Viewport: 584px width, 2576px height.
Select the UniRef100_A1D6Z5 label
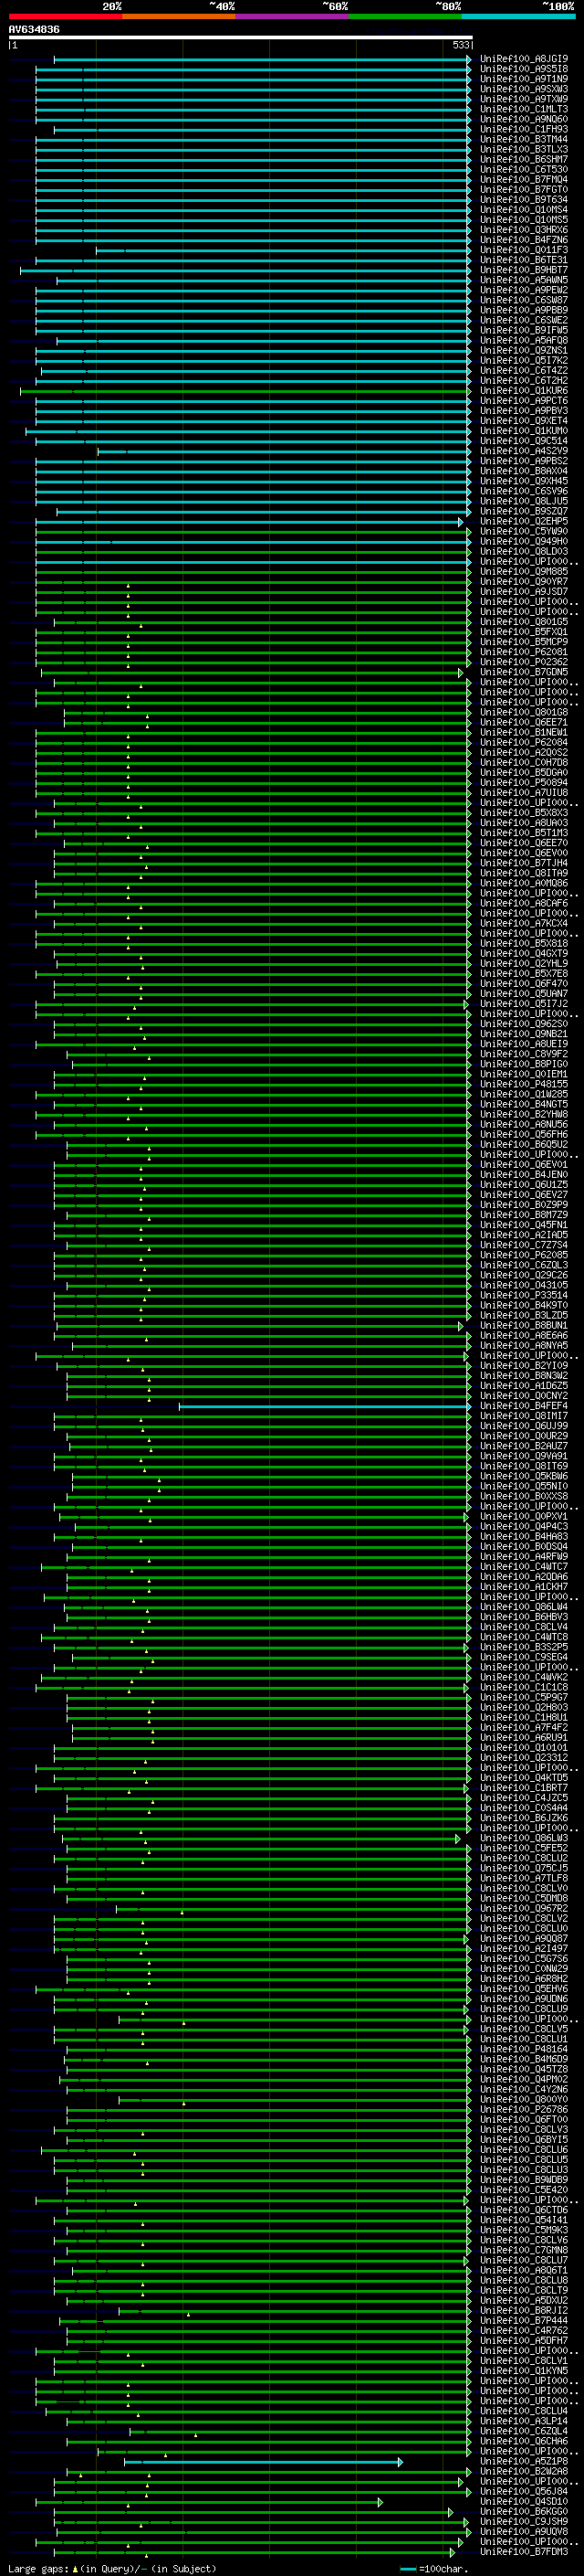(x=524, y=1386)
